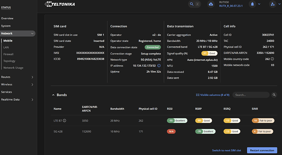Click the Uptime value 2h 19m 32s

pyautogui.click(x=154, y=71)
